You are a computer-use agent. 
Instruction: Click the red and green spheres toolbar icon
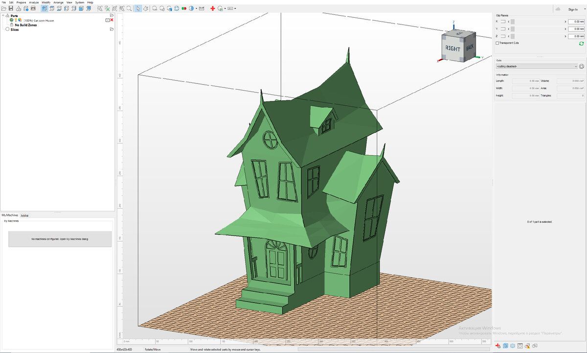(184, 9)
